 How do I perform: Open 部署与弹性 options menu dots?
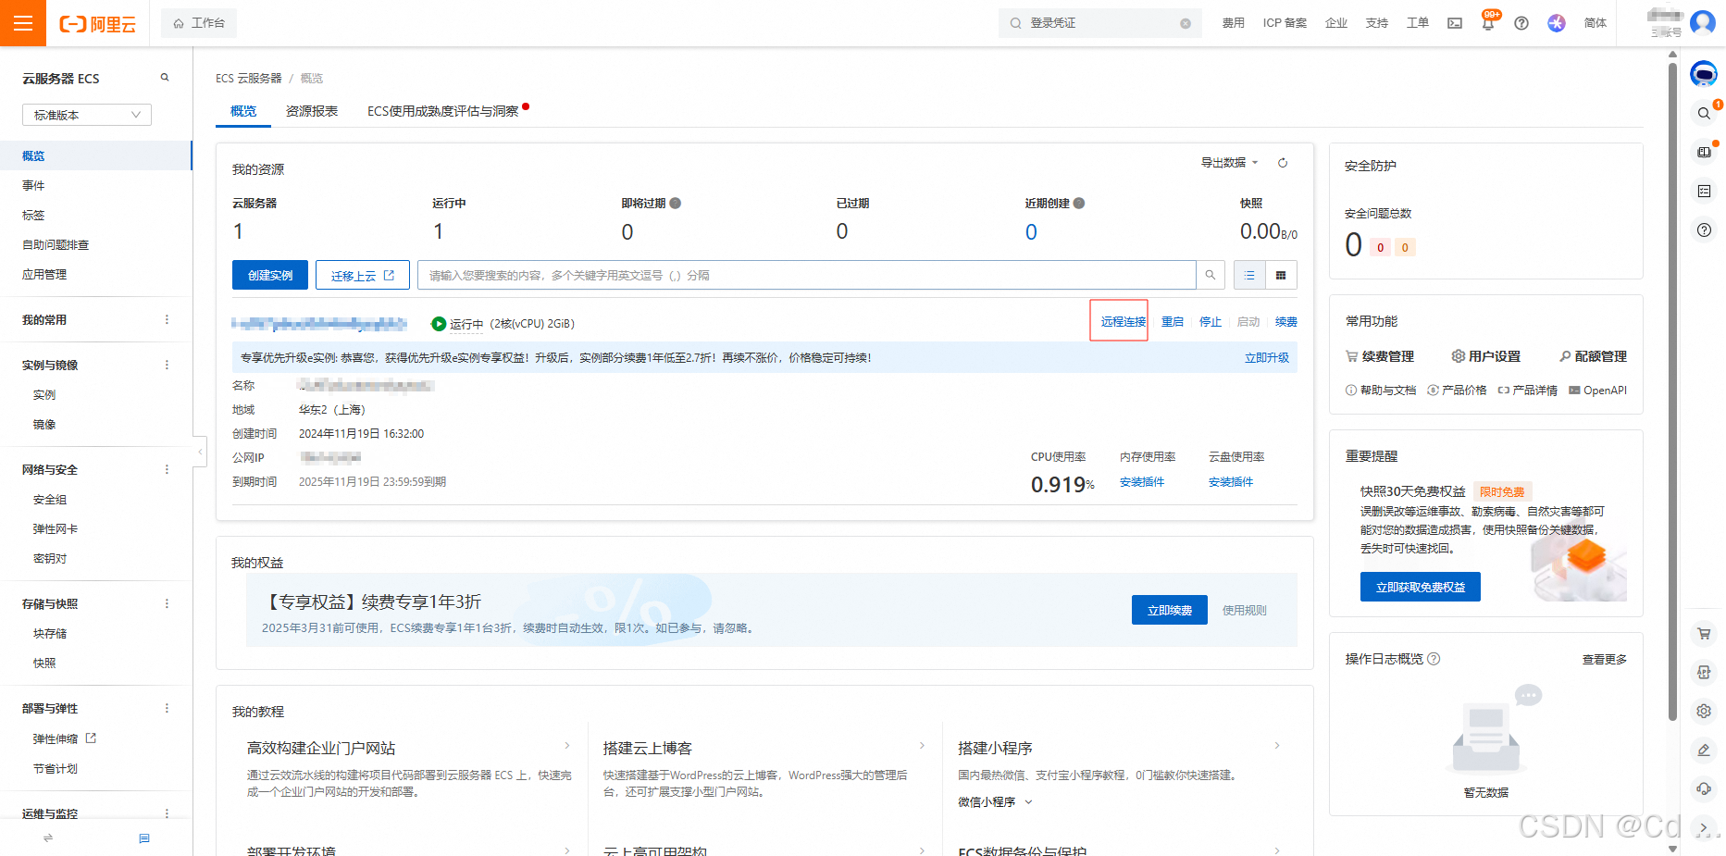point(167,708)
